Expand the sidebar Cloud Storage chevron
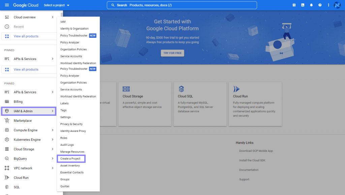Viewport: 345px width, 195px height. (x=52, y=149)
